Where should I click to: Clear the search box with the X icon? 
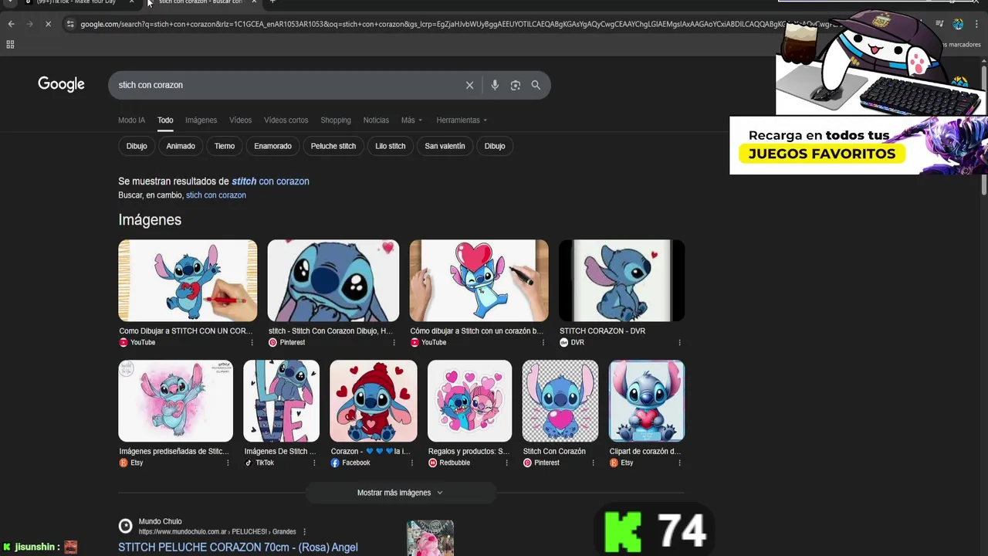[469, 85]
